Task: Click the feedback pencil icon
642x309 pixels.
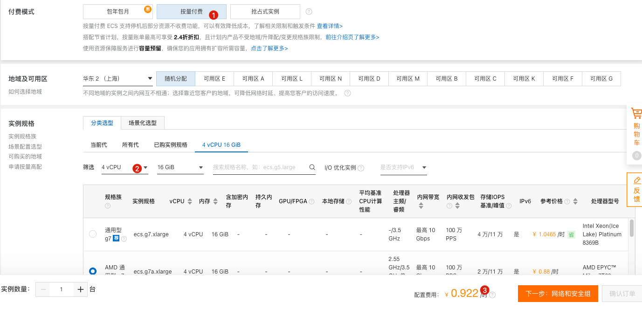Action: click(637, 180)
